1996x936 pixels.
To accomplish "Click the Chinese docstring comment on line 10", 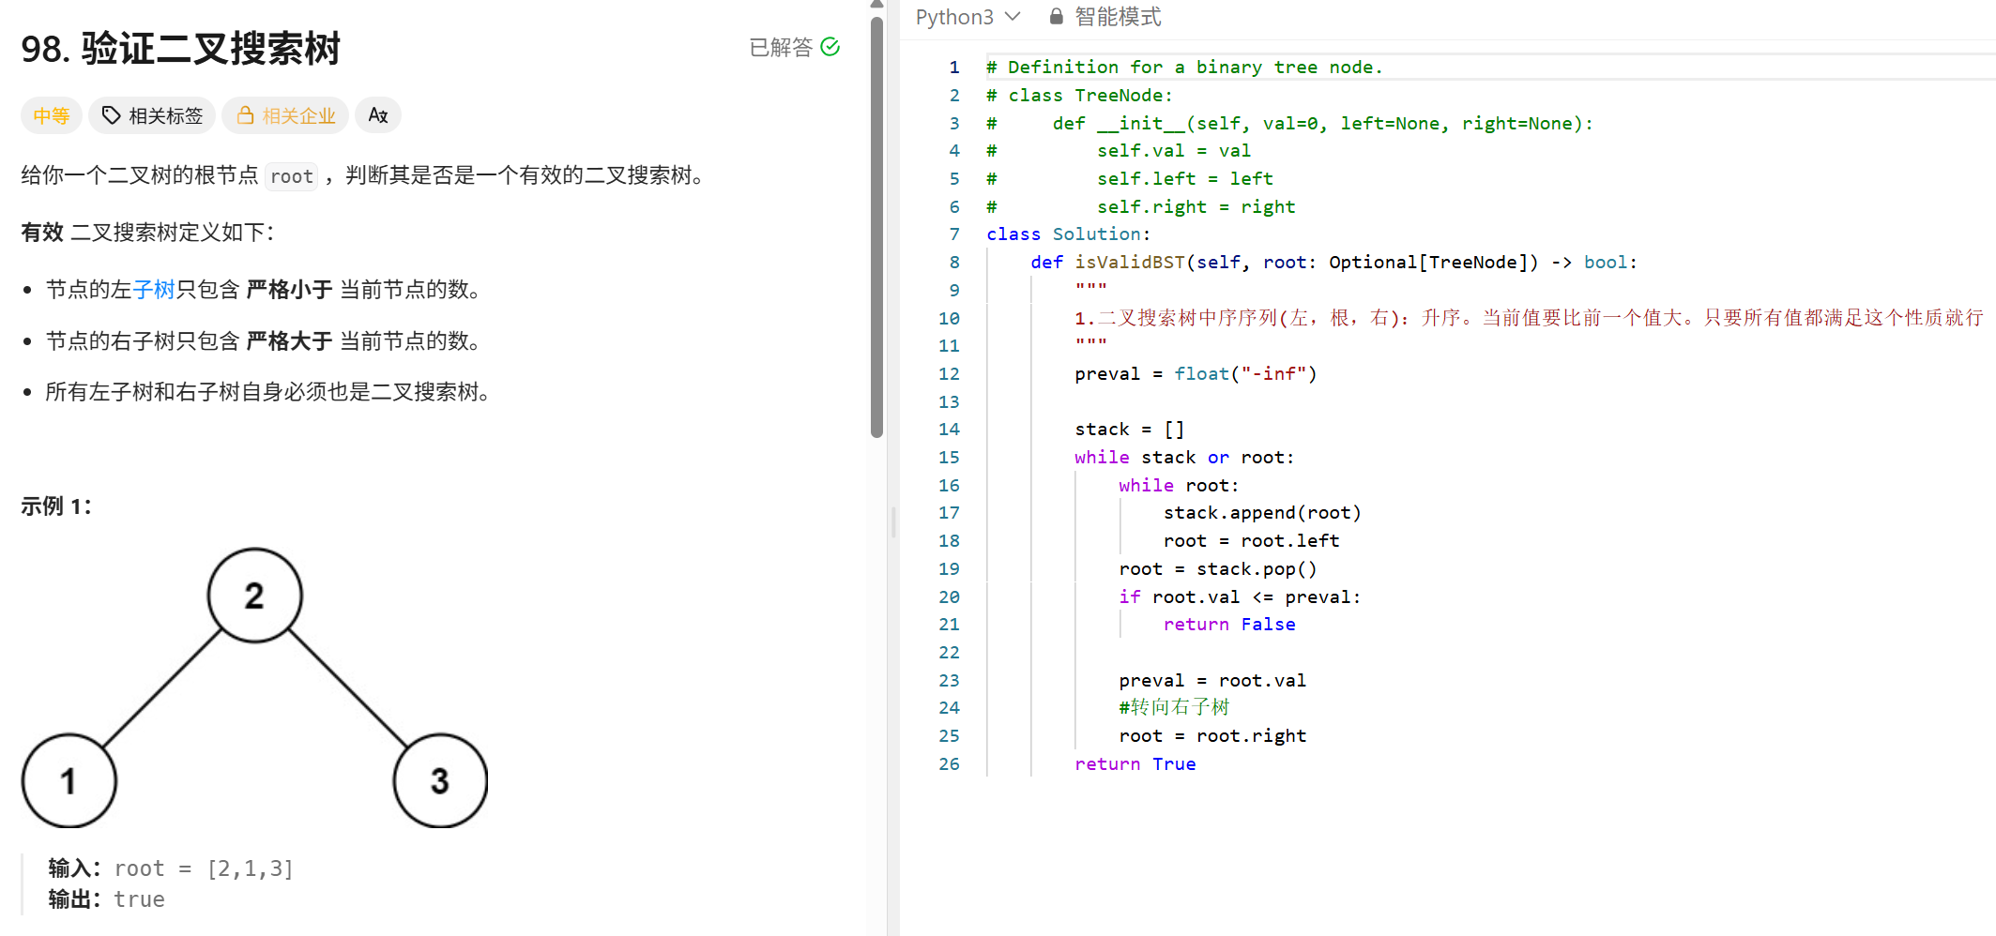I will (x=1529, y=318).
